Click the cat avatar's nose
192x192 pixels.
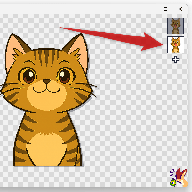[47, 81]
